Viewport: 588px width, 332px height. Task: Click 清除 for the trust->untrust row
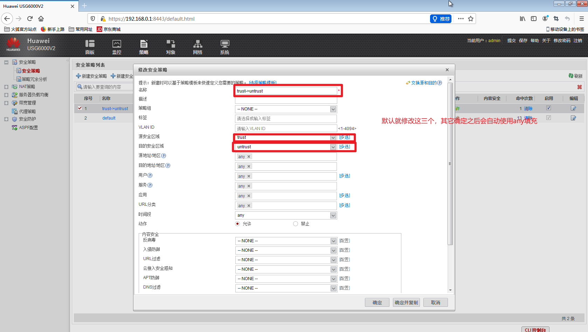point(528,109)
